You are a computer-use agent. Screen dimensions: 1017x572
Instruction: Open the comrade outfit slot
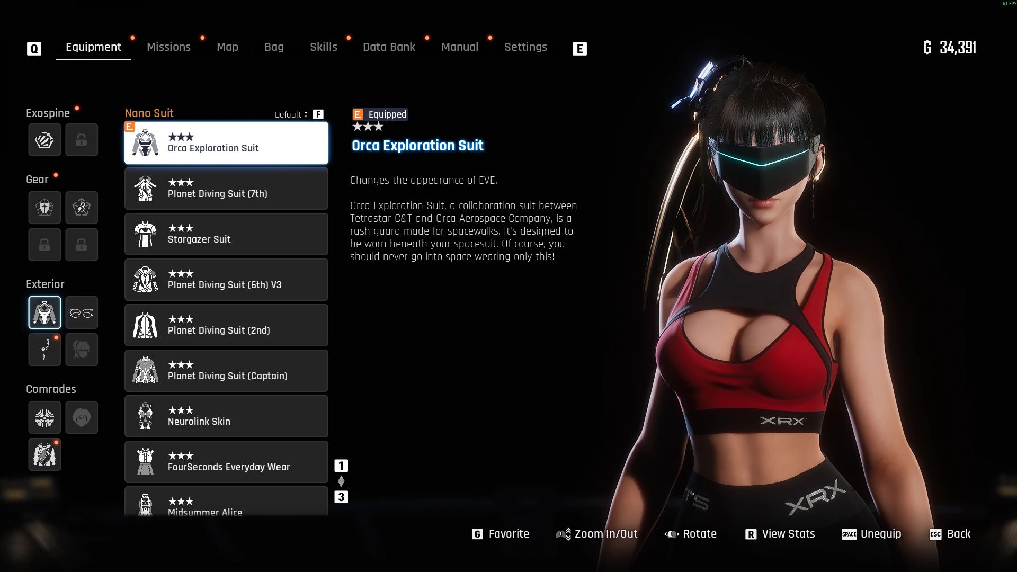(44, 454)
